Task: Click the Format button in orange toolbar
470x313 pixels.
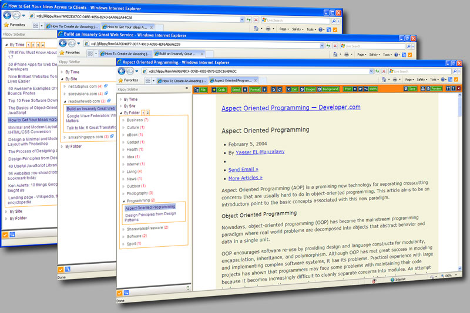Action: tap(255, 89)
